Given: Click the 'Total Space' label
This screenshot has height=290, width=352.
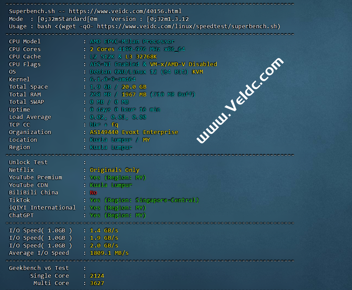Looking at the screenshot, I should click(x=28, y=87).
